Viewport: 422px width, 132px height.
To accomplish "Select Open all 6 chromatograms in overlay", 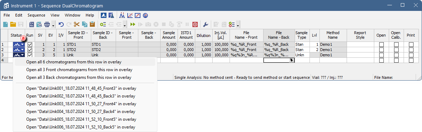I will (85, 62).
